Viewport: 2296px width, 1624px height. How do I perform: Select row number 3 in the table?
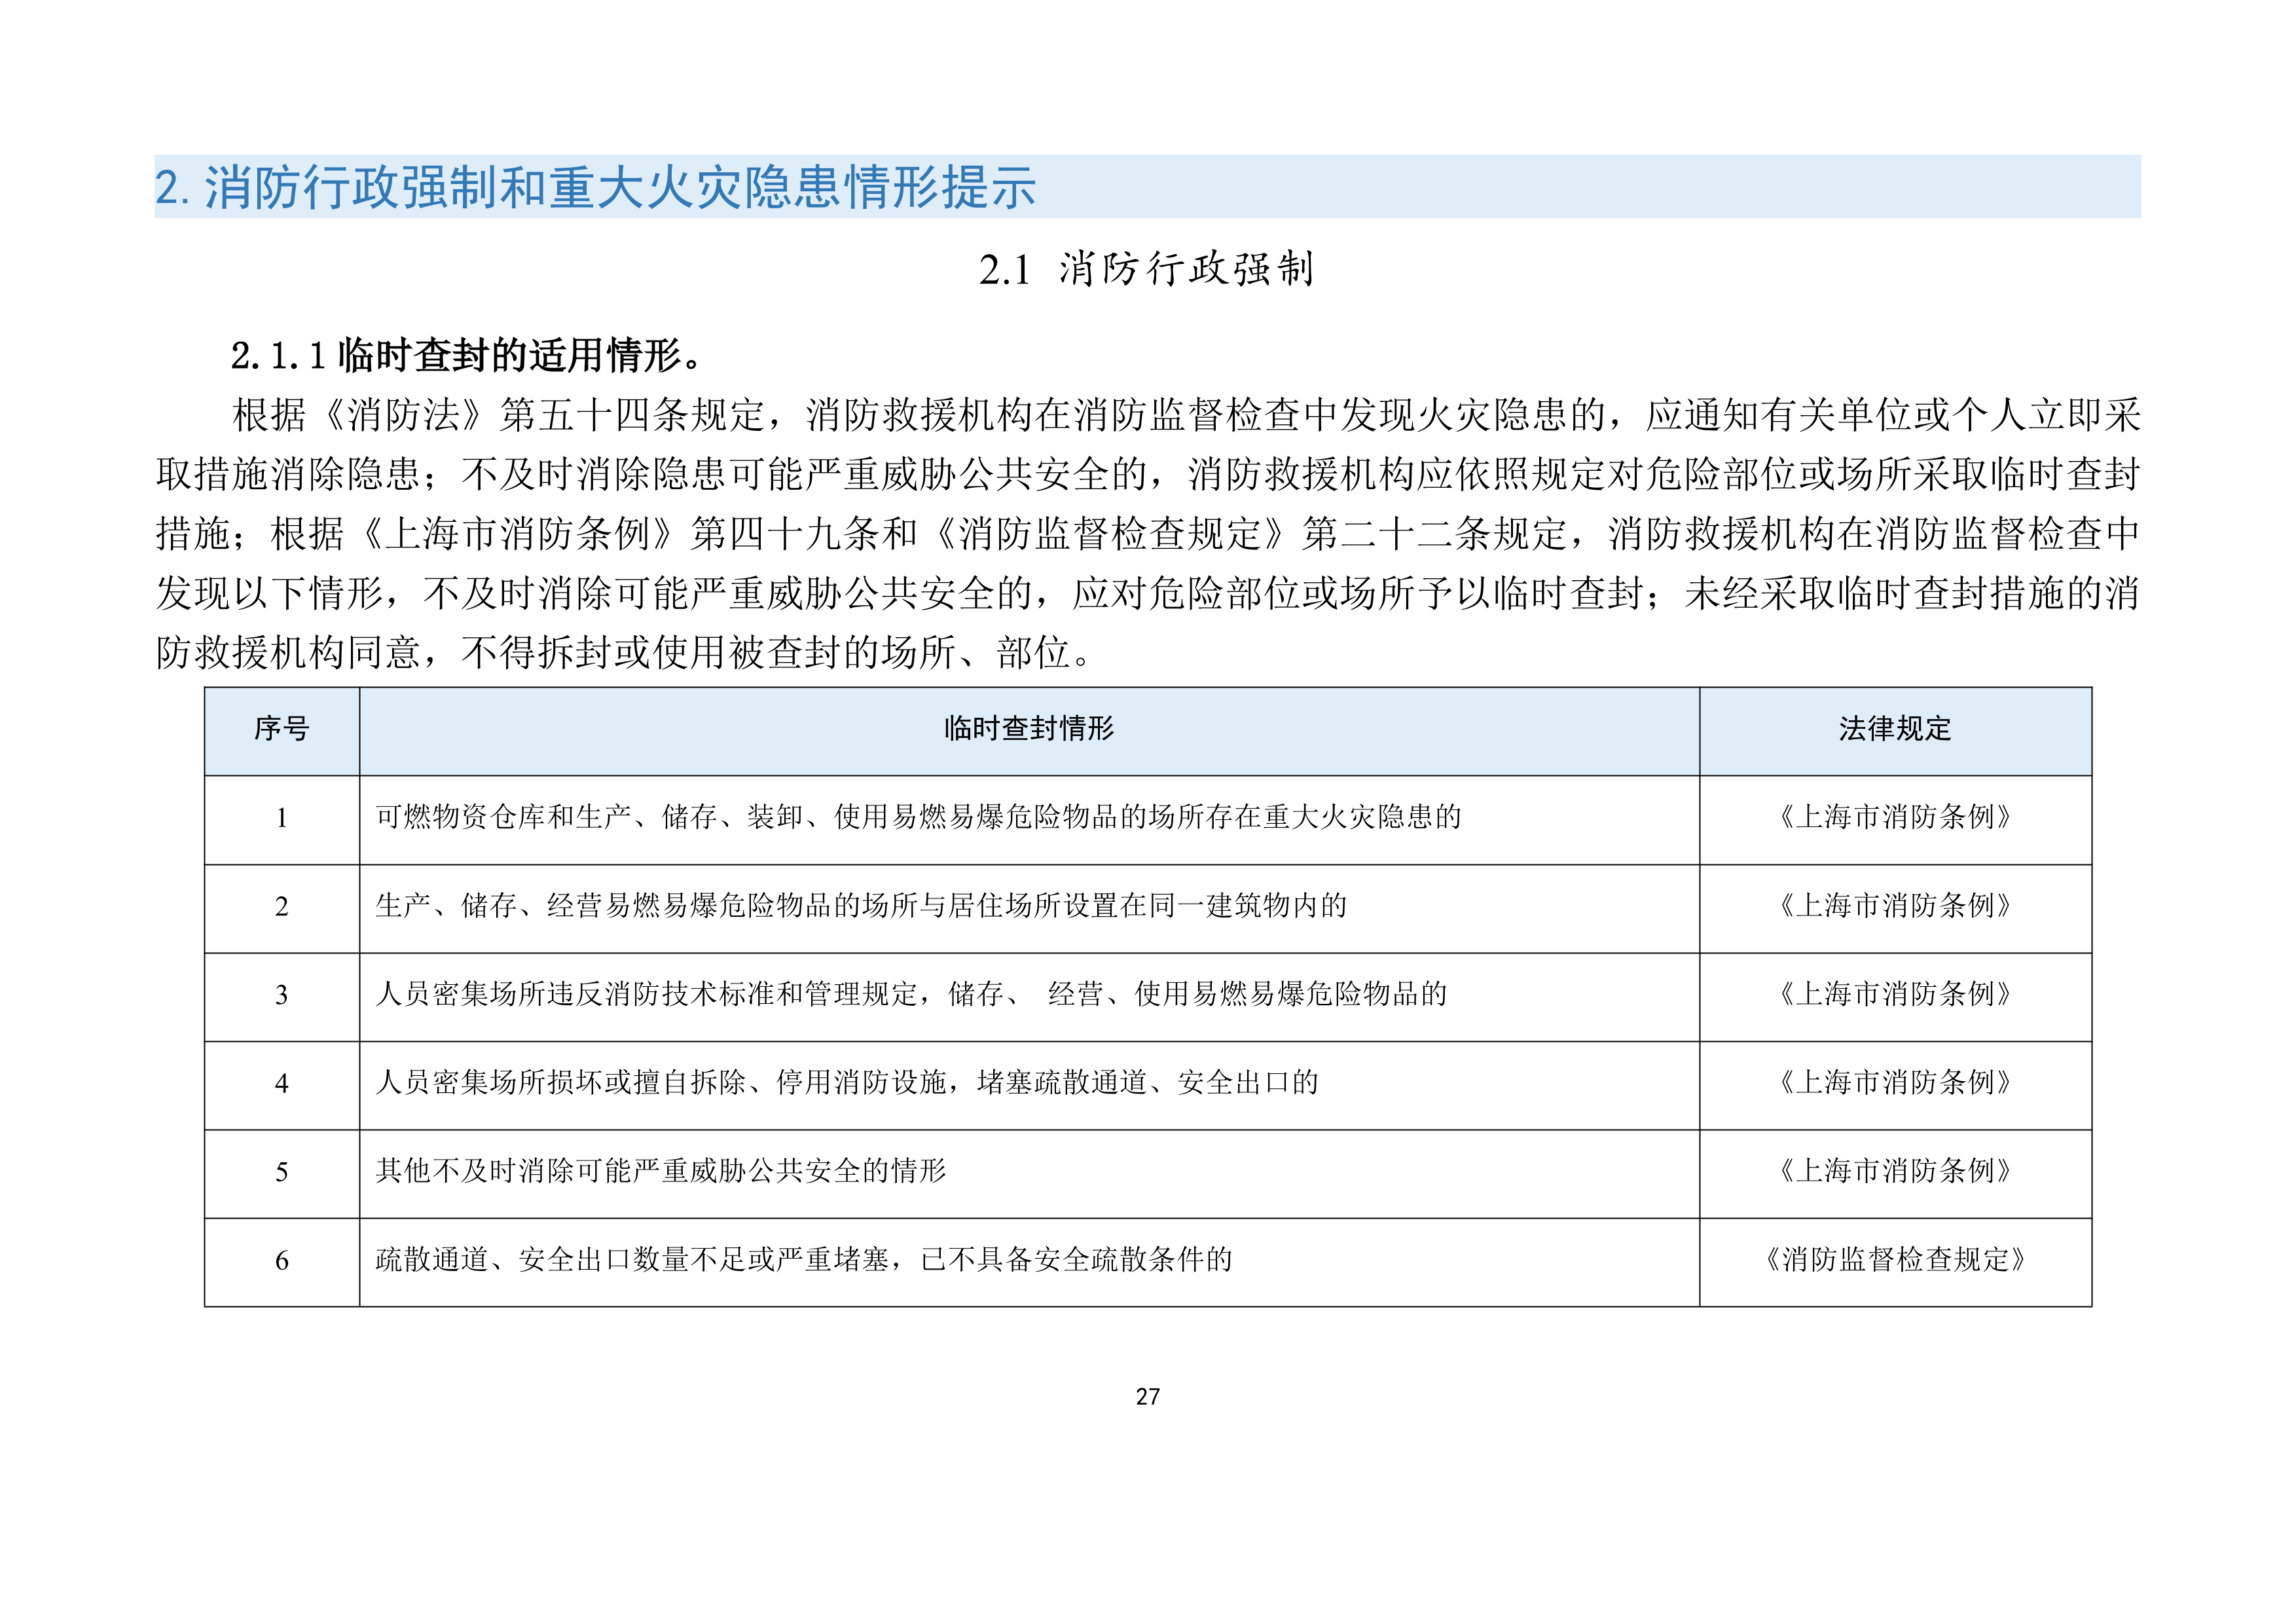pyautogui.click(x=282, y=995)
